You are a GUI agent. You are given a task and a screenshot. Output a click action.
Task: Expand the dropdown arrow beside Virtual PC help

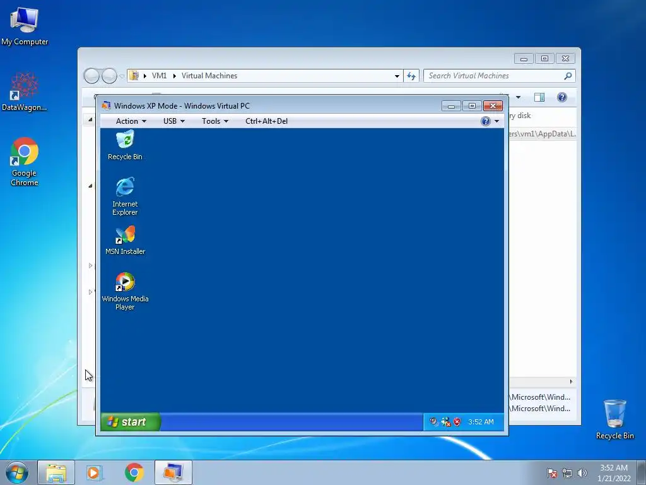pos(497,121)
